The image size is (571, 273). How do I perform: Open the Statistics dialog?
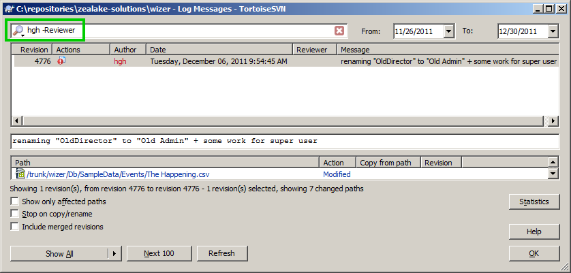point(534,202)
